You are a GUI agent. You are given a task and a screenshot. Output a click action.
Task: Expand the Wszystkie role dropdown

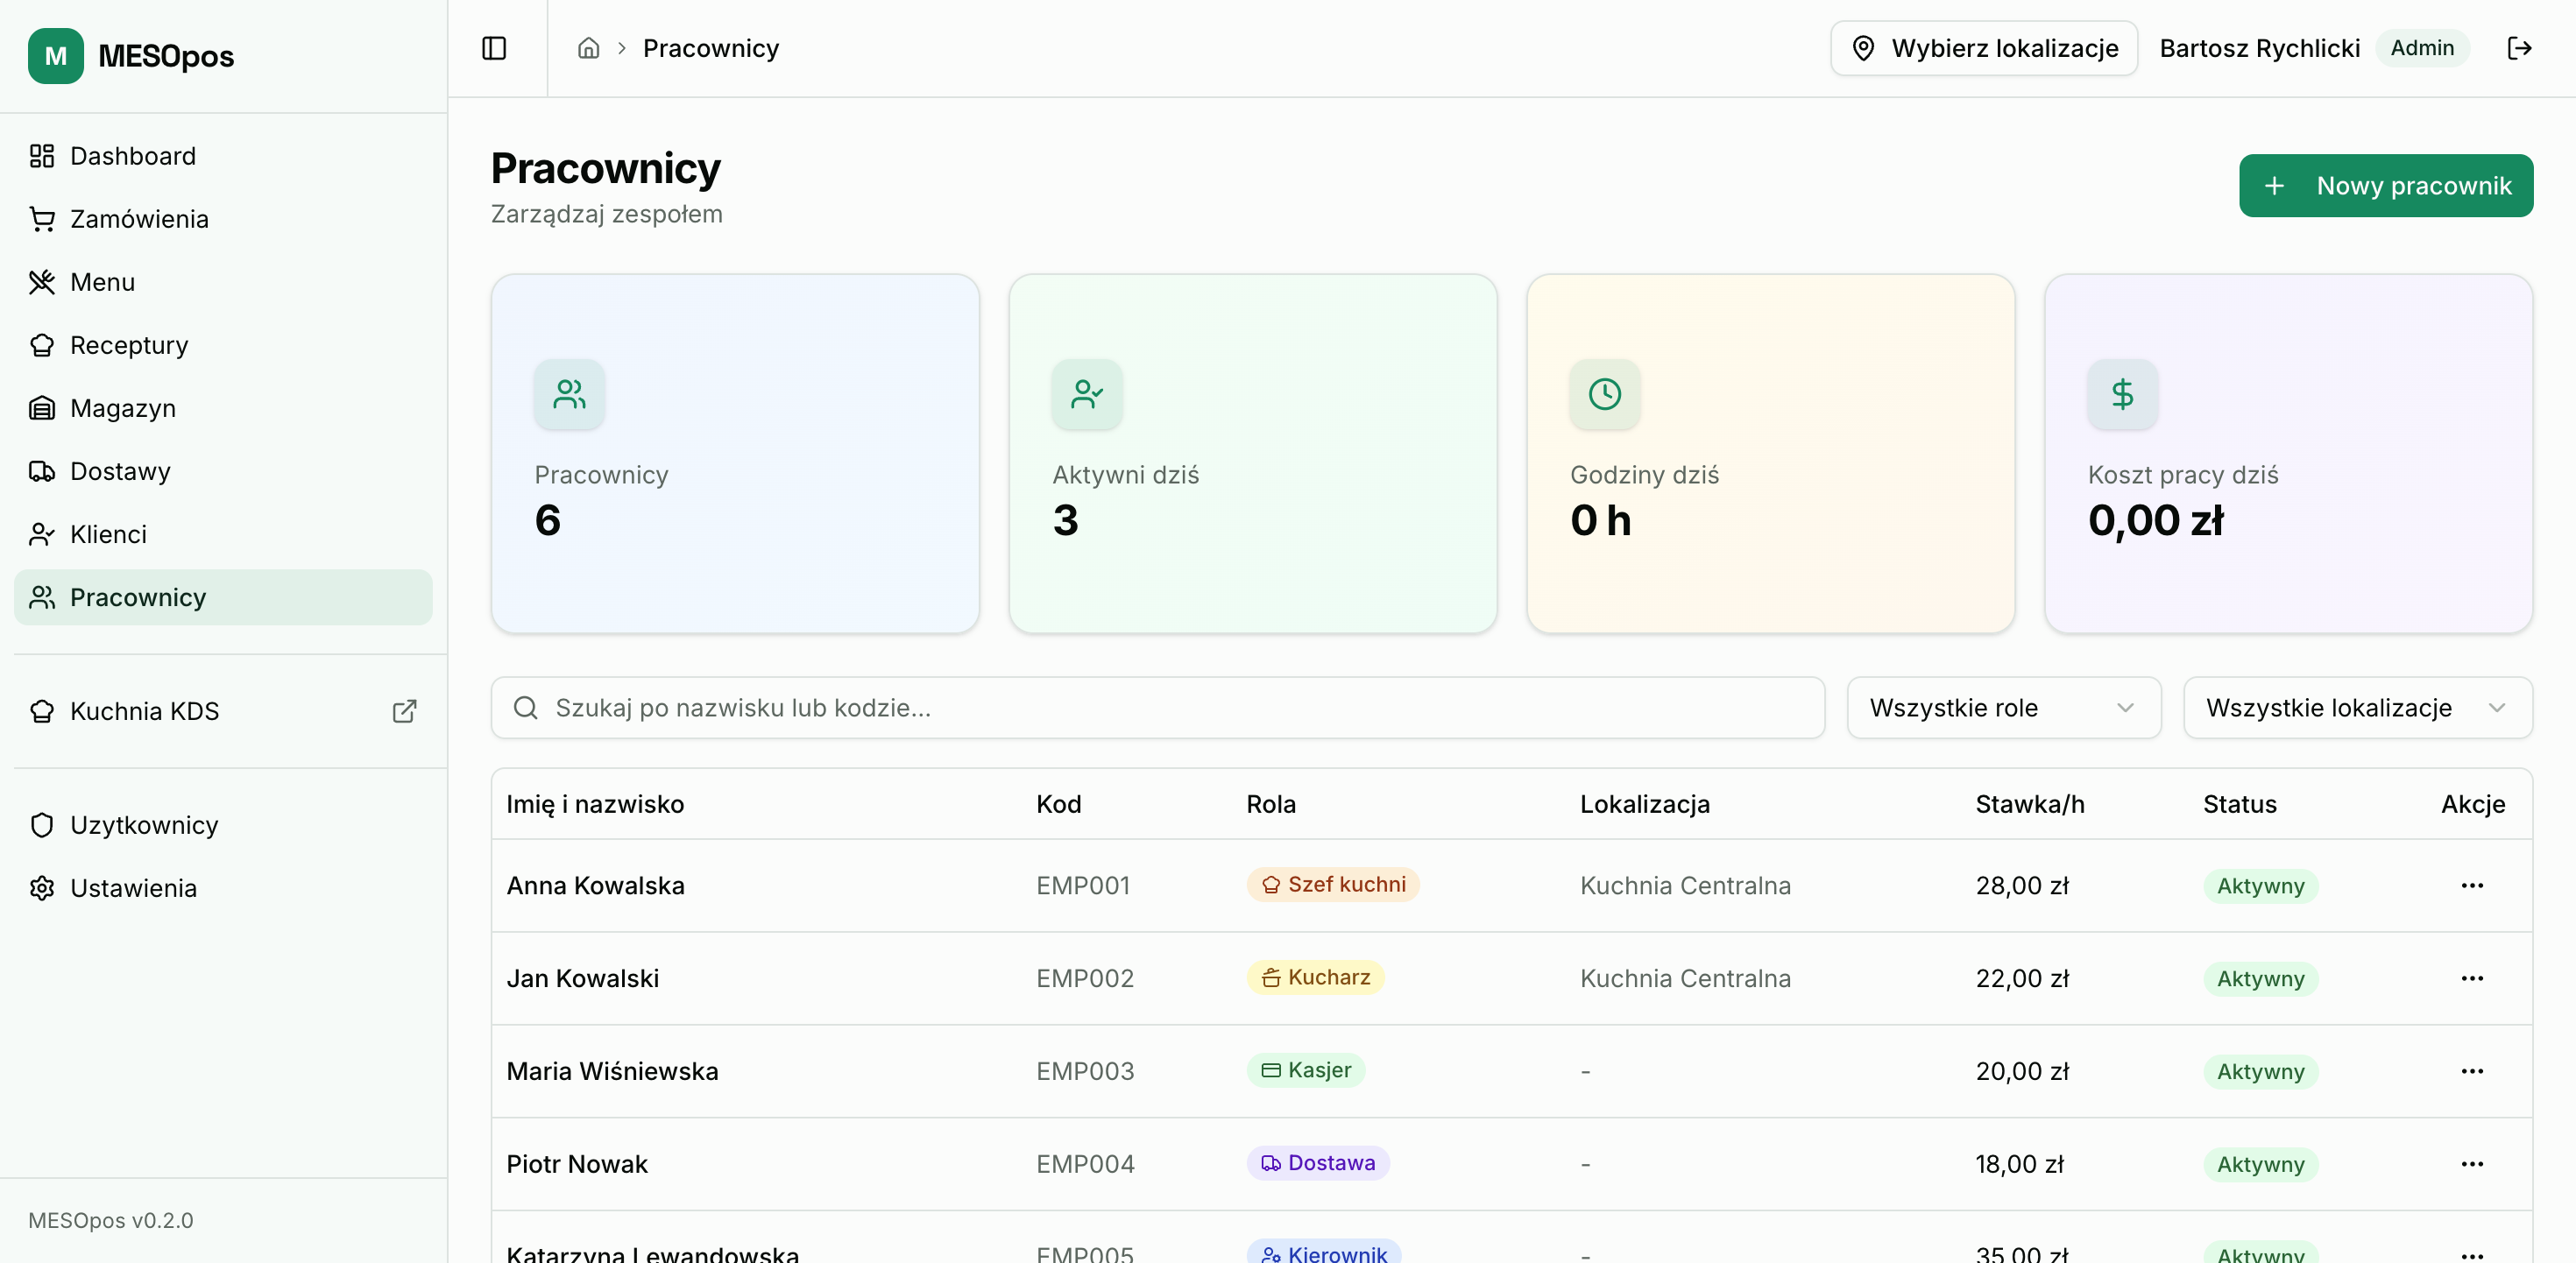click(x=2003, y=708)
